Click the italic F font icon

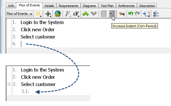coord(67,14)
